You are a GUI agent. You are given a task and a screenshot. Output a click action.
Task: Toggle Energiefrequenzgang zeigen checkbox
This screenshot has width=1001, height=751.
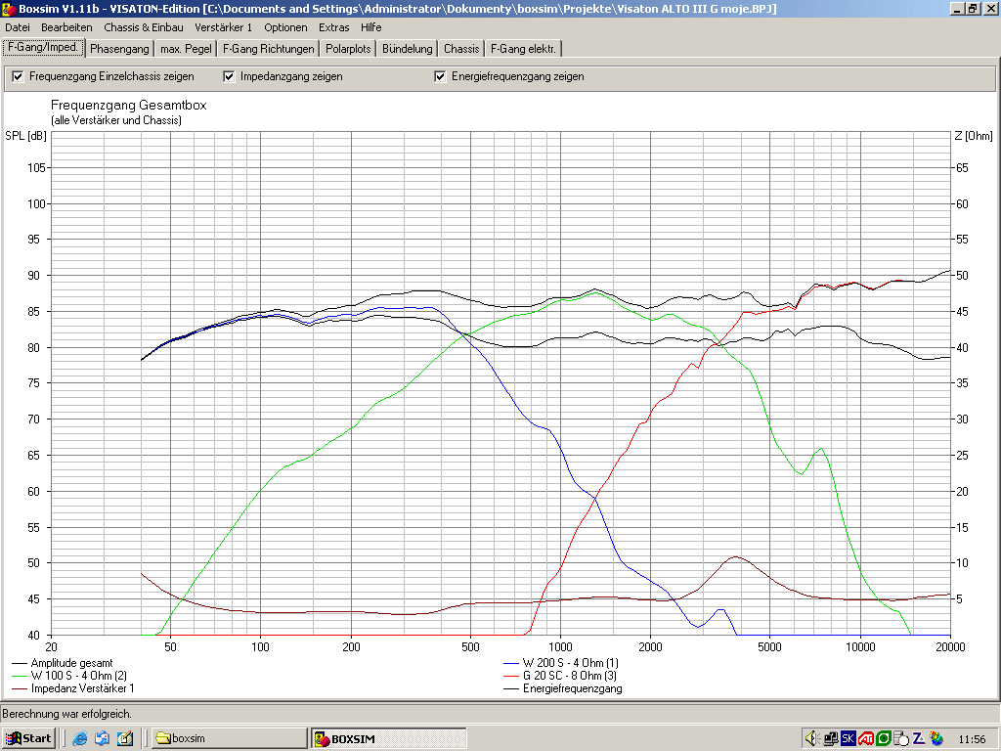click(440, 76)
